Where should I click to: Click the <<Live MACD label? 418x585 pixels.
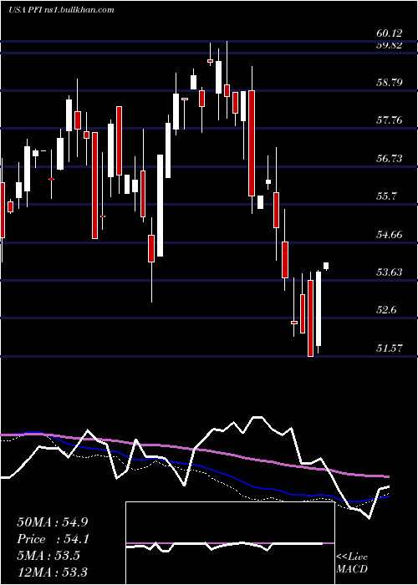pos(352,562)
